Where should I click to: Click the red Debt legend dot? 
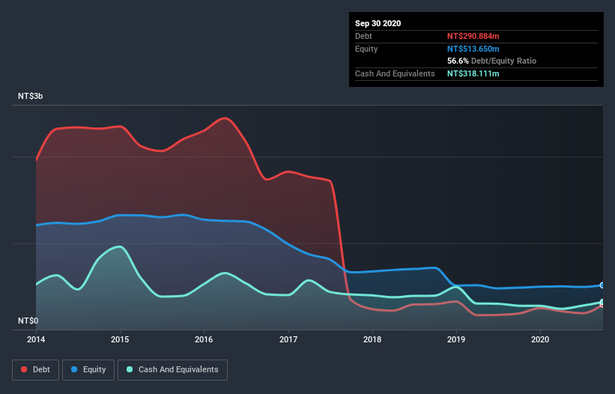point(24,369)
